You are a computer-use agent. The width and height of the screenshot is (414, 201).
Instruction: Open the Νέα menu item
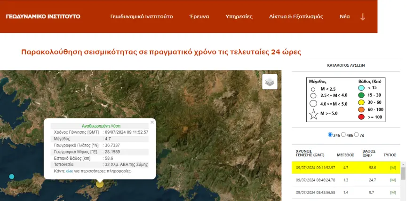[x=344, y=16]
